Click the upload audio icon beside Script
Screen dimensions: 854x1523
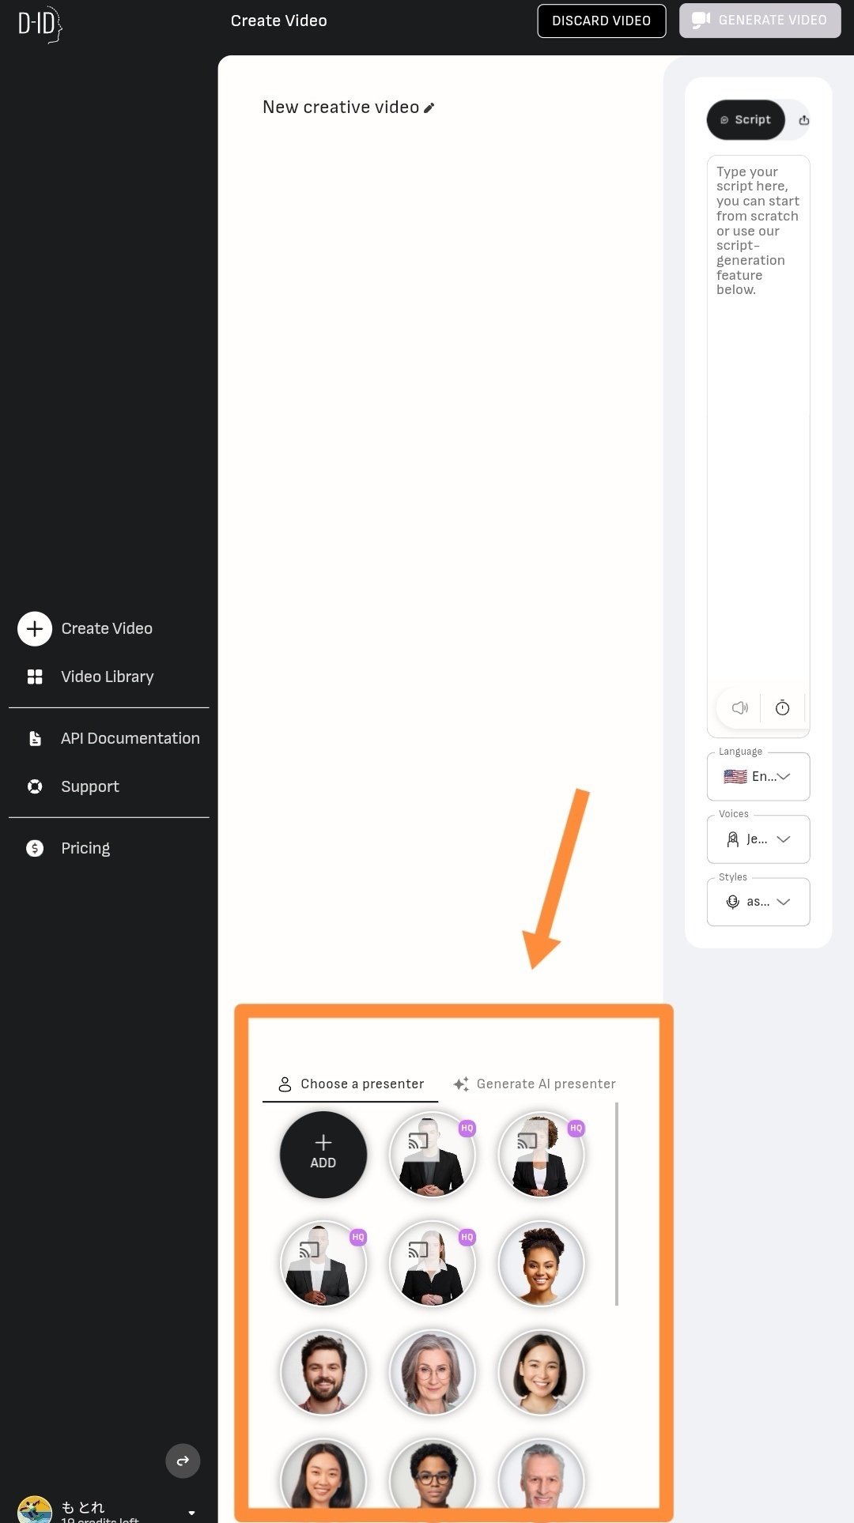coord(803,120)
